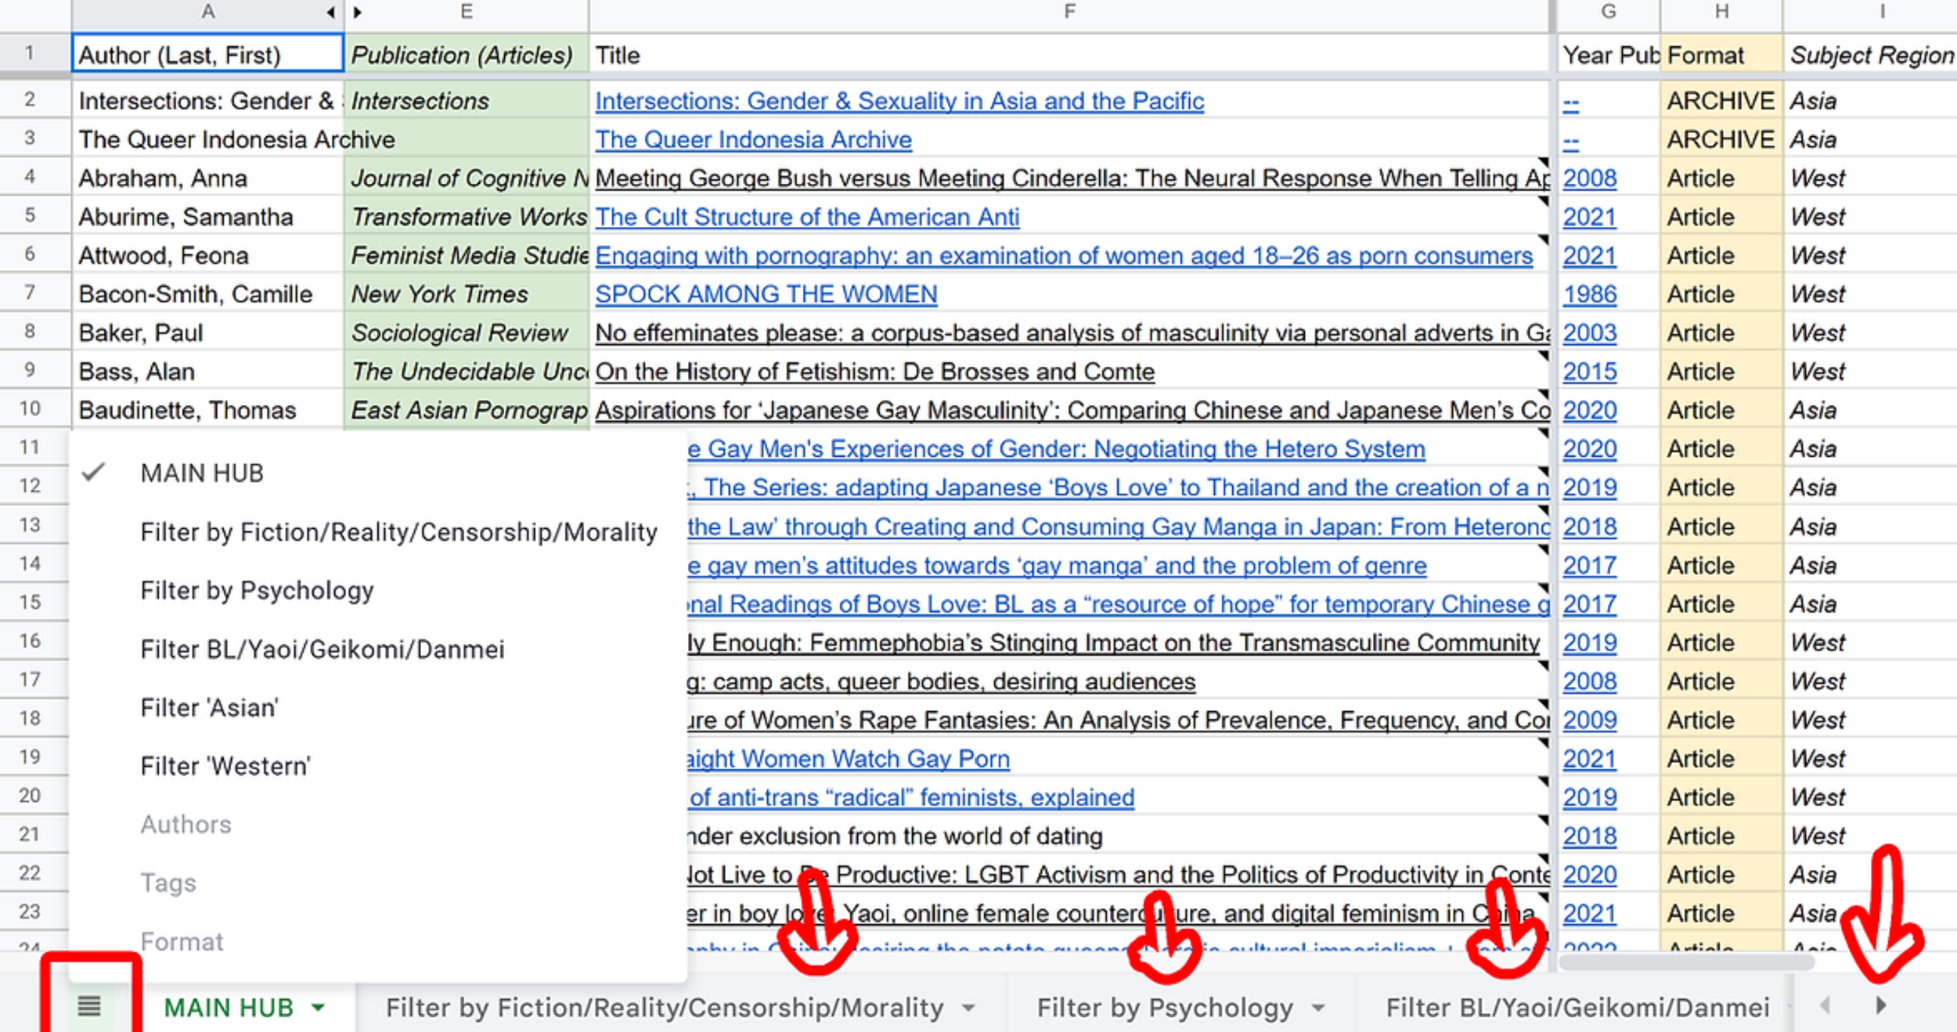The width and height of the screenshot is (1957, 1032).
Task: Click left arrow beside column A
Action: click(x=331, y=13)
